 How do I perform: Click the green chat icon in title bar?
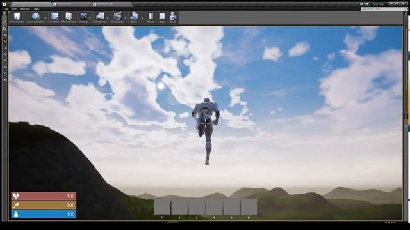tap(361, 4)
